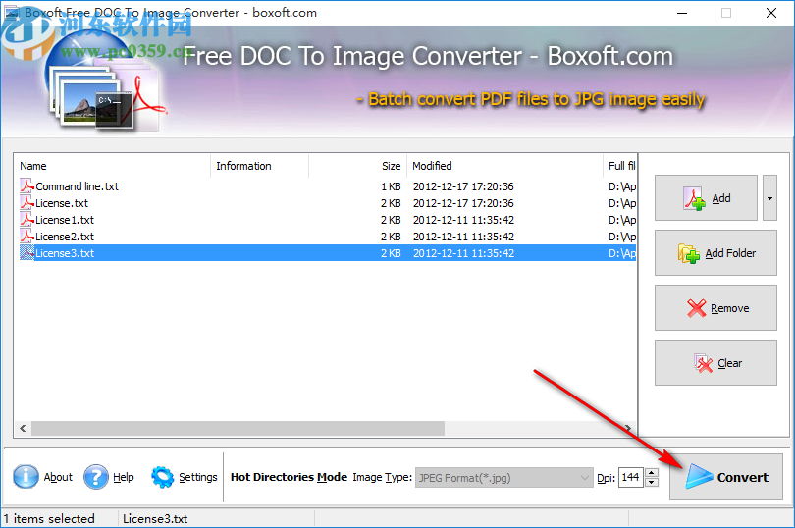
Task: Select License2.txt file row
Action: point(327,237)
